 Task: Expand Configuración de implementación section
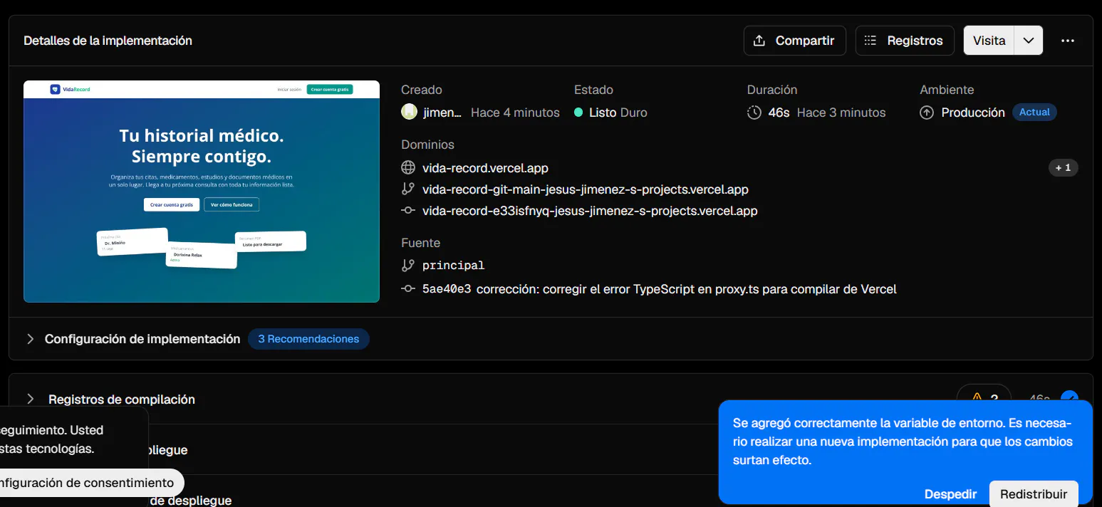click(x=142, y=339)
